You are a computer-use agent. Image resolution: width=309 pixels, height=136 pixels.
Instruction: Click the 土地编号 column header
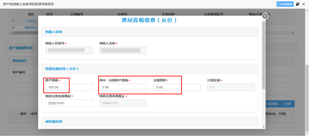click(x=76, y=14)
